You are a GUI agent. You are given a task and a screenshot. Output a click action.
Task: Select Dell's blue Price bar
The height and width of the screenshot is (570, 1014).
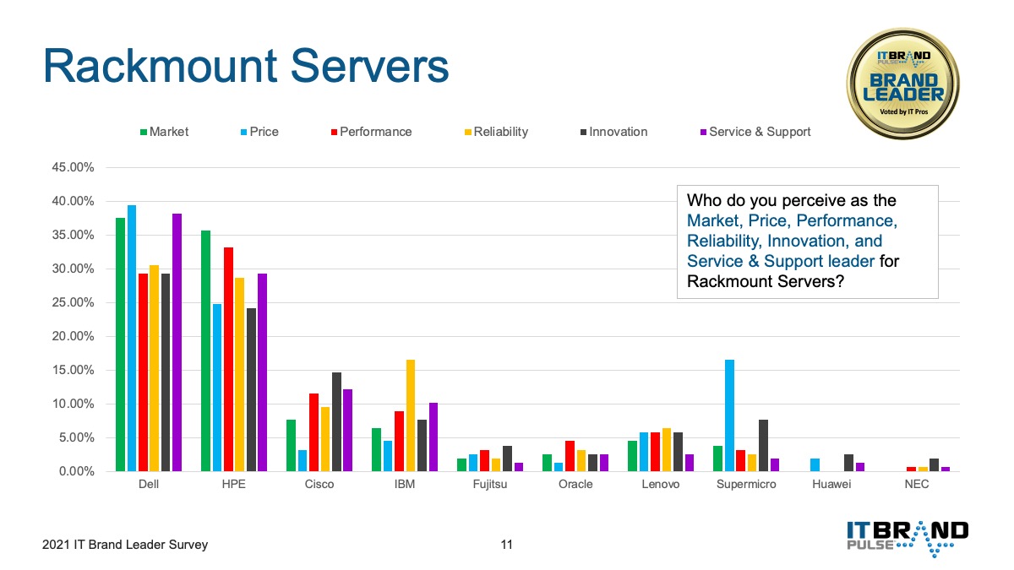coord(132,338)
